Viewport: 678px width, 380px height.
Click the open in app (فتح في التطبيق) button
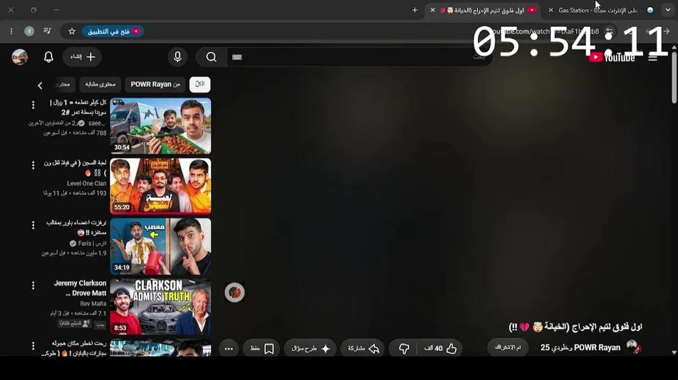tap(113, 31)
